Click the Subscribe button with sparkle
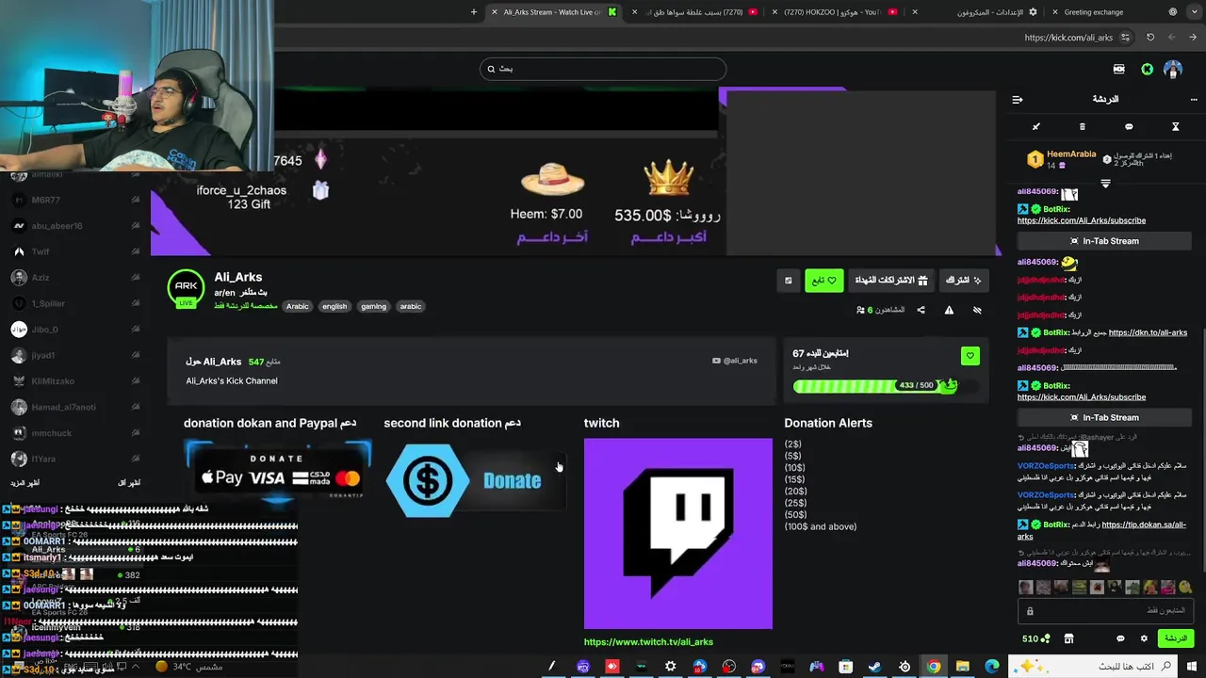 [x=964, y=281]
